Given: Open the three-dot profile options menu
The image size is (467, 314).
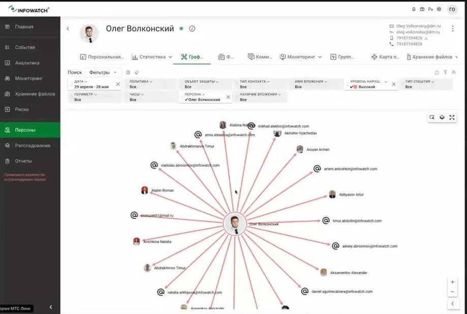Looking at the screenshot, I should pyautogui.click(x=453, y=28).
